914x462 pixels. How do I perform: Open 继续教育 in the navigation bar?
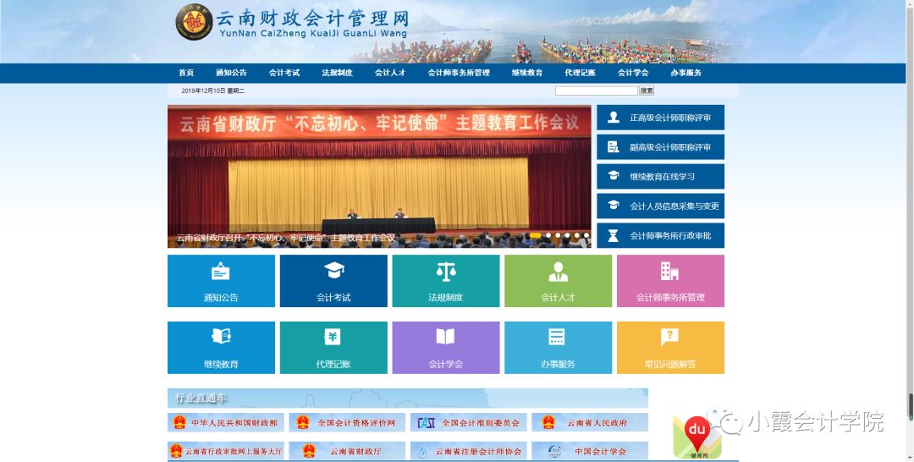point(527,73)
